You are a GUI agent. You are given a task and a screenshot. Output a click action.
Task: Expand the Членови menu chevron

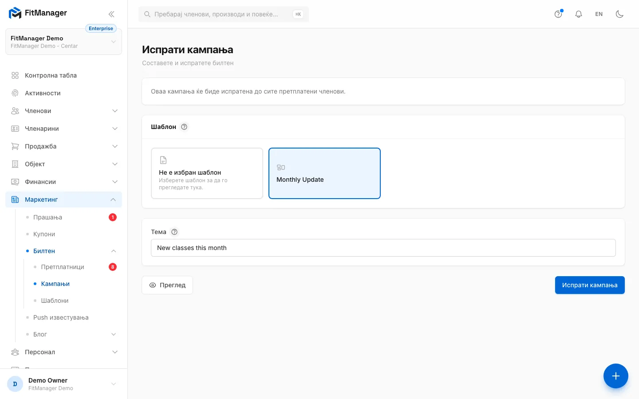(115, 111)
